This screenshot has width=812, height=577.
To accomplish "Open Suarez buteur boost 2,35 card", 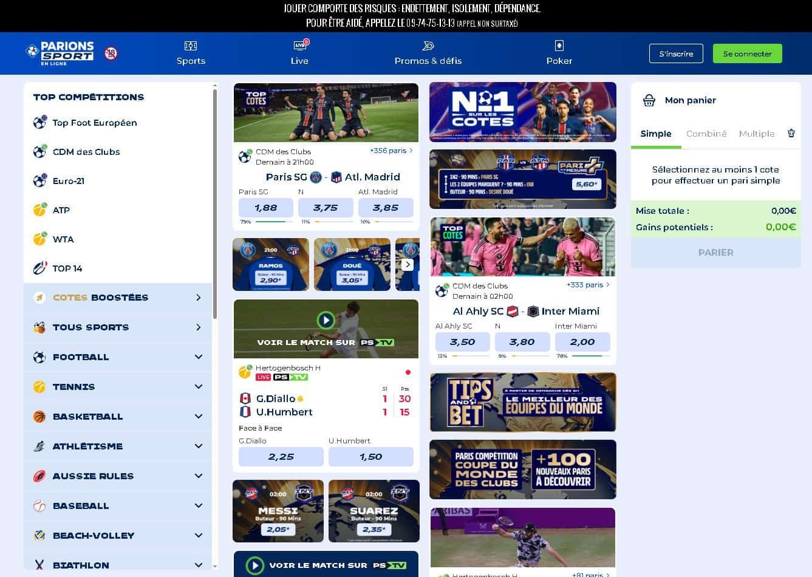I will (x=374, y=511).
